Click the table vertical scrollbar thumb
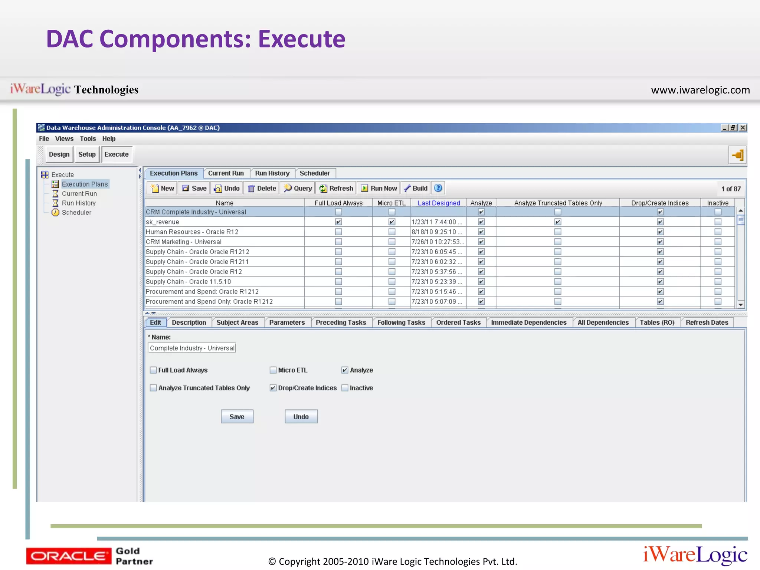This screenshot has height=570, width=760. (741, 220)
